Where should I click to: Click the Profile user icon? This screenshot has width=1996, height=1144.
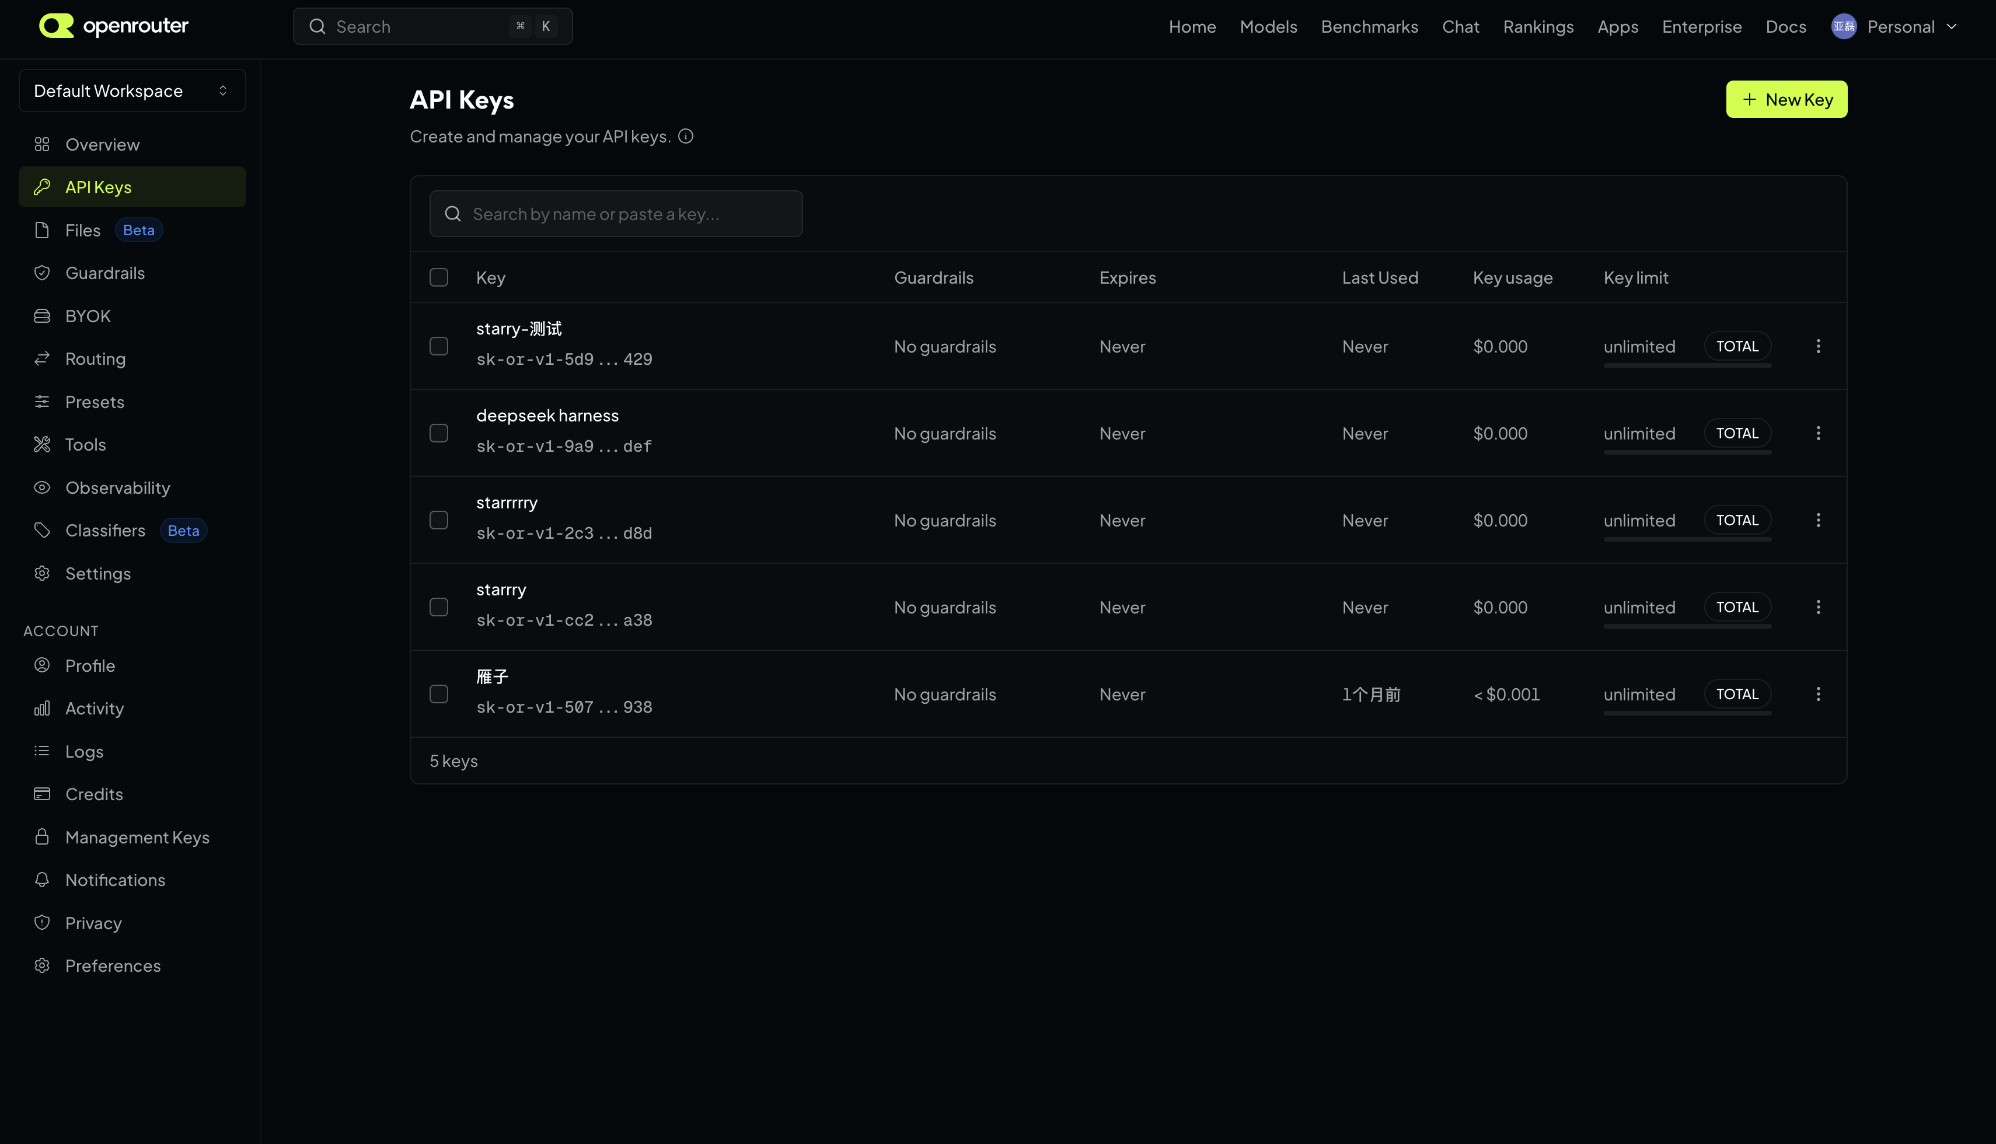[43, 665]
